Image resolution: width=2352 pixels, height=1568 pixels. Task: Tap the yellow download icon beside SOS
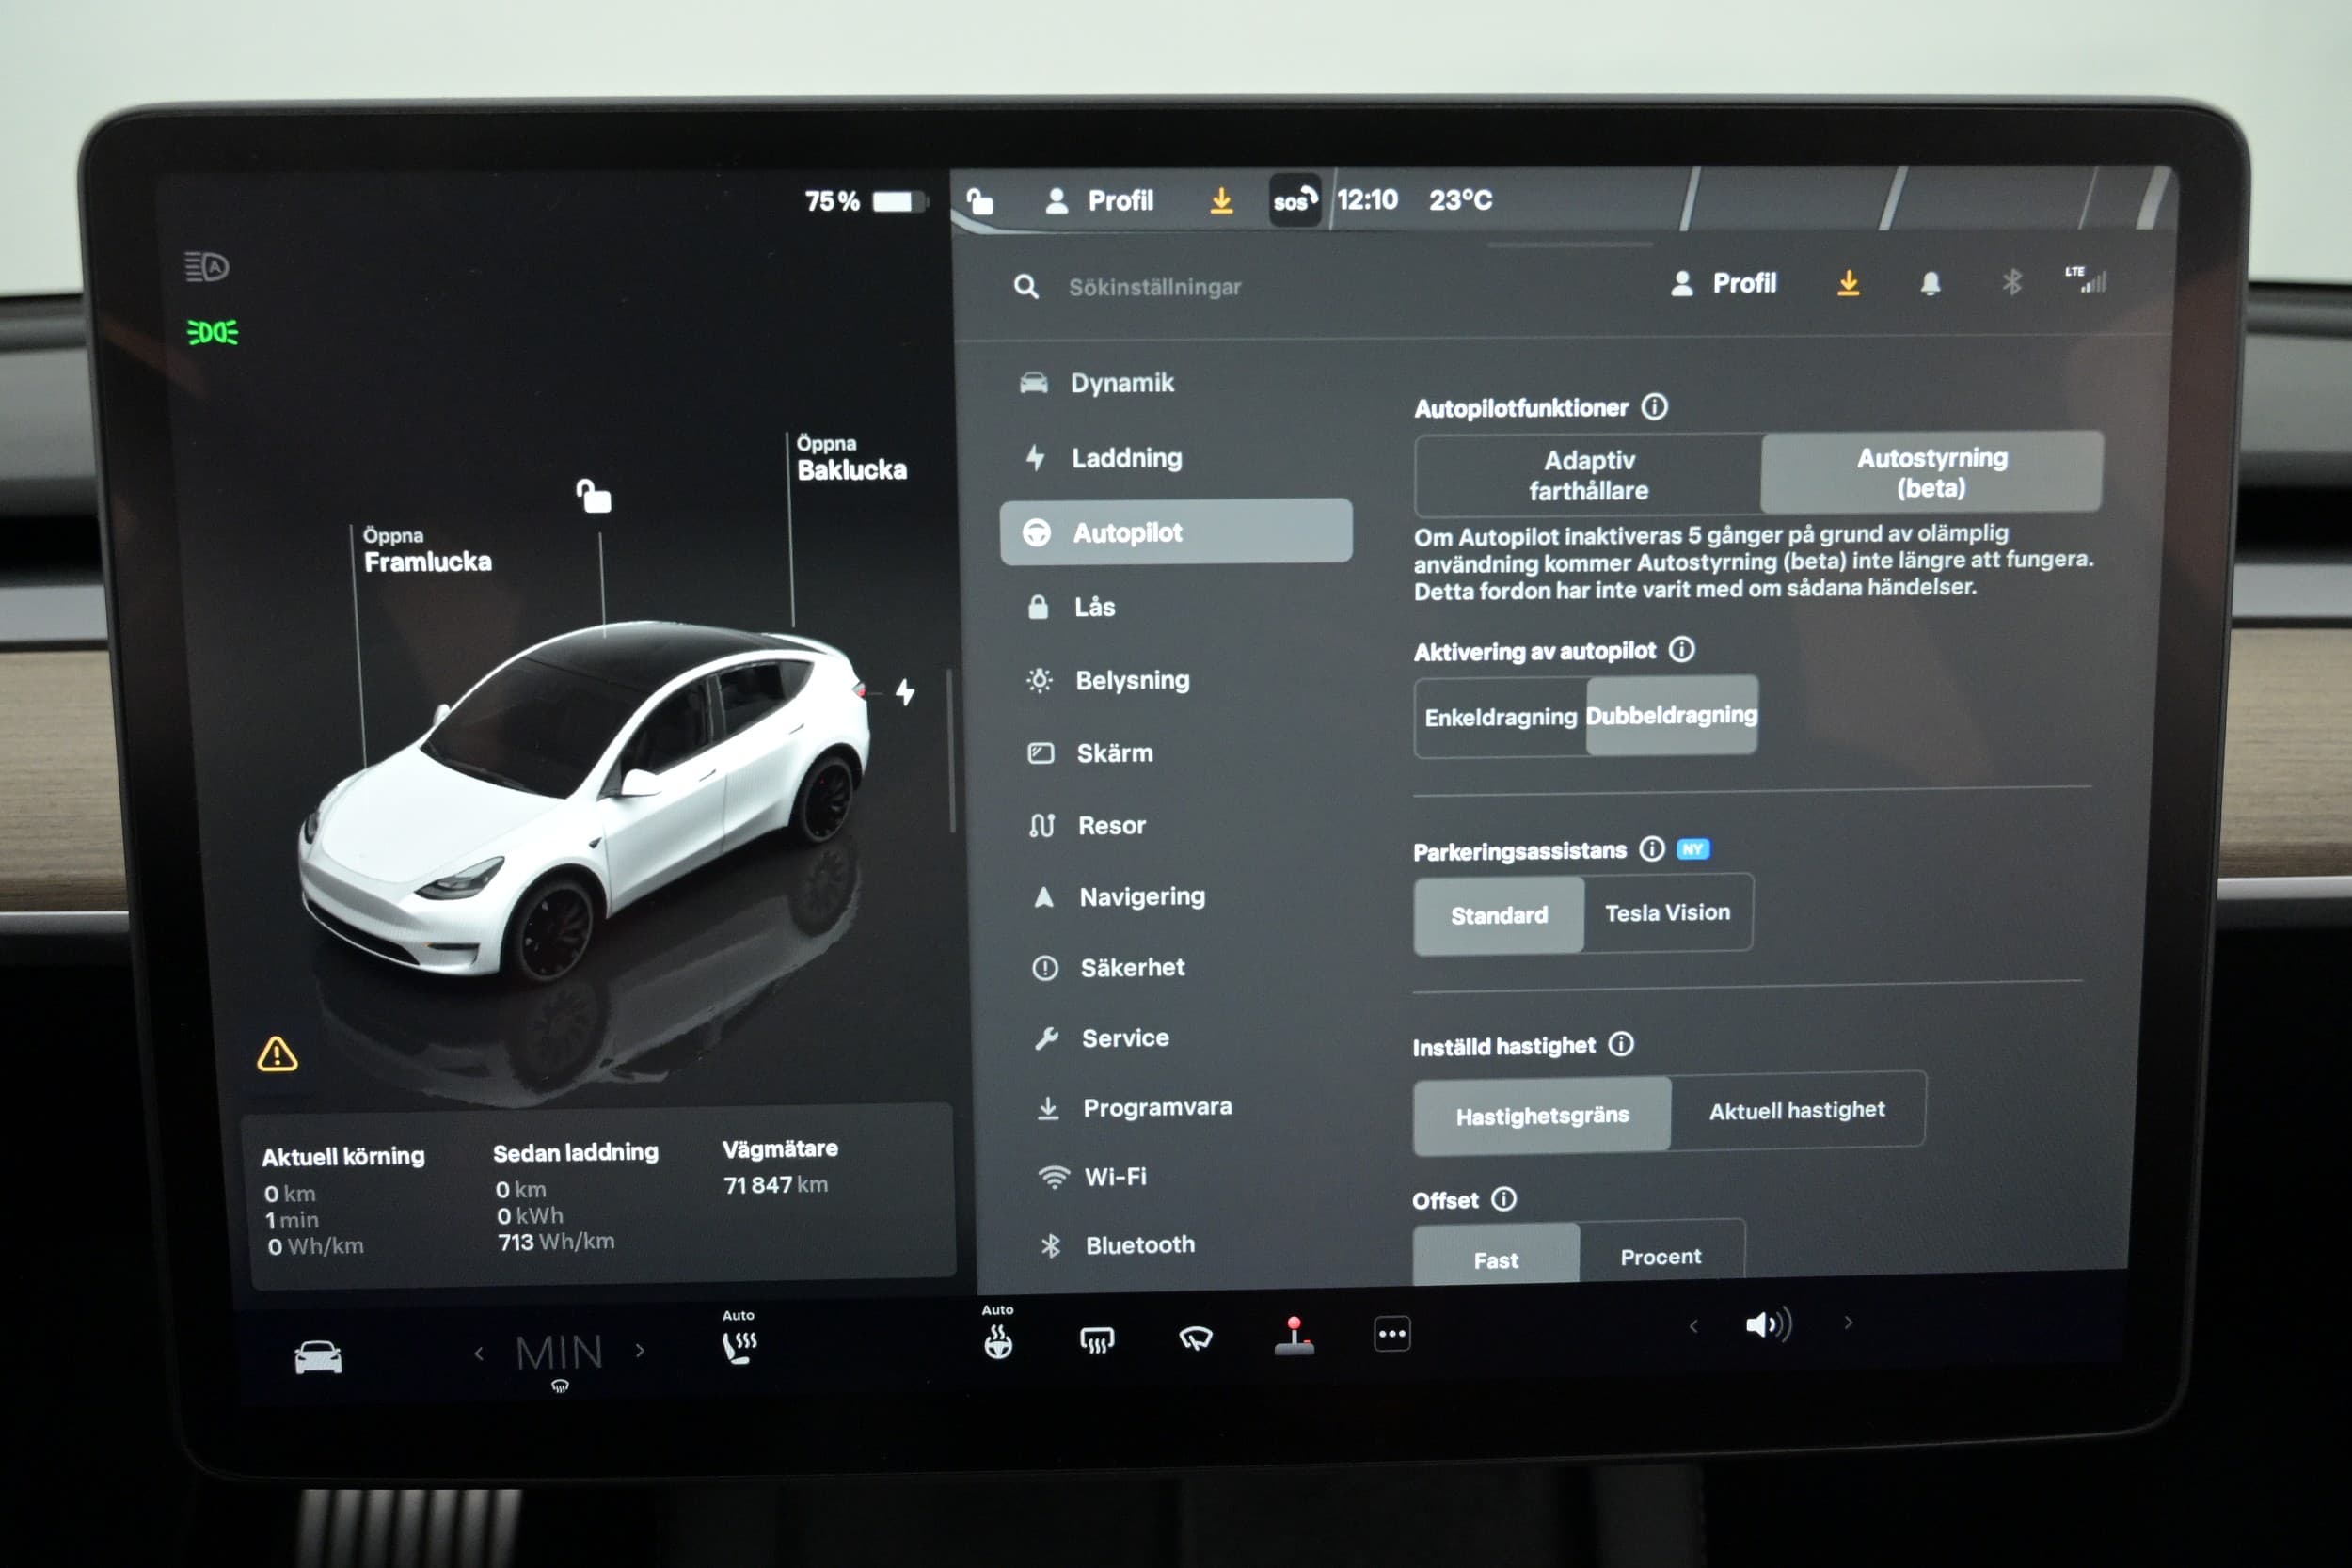tap(1221, 201)
